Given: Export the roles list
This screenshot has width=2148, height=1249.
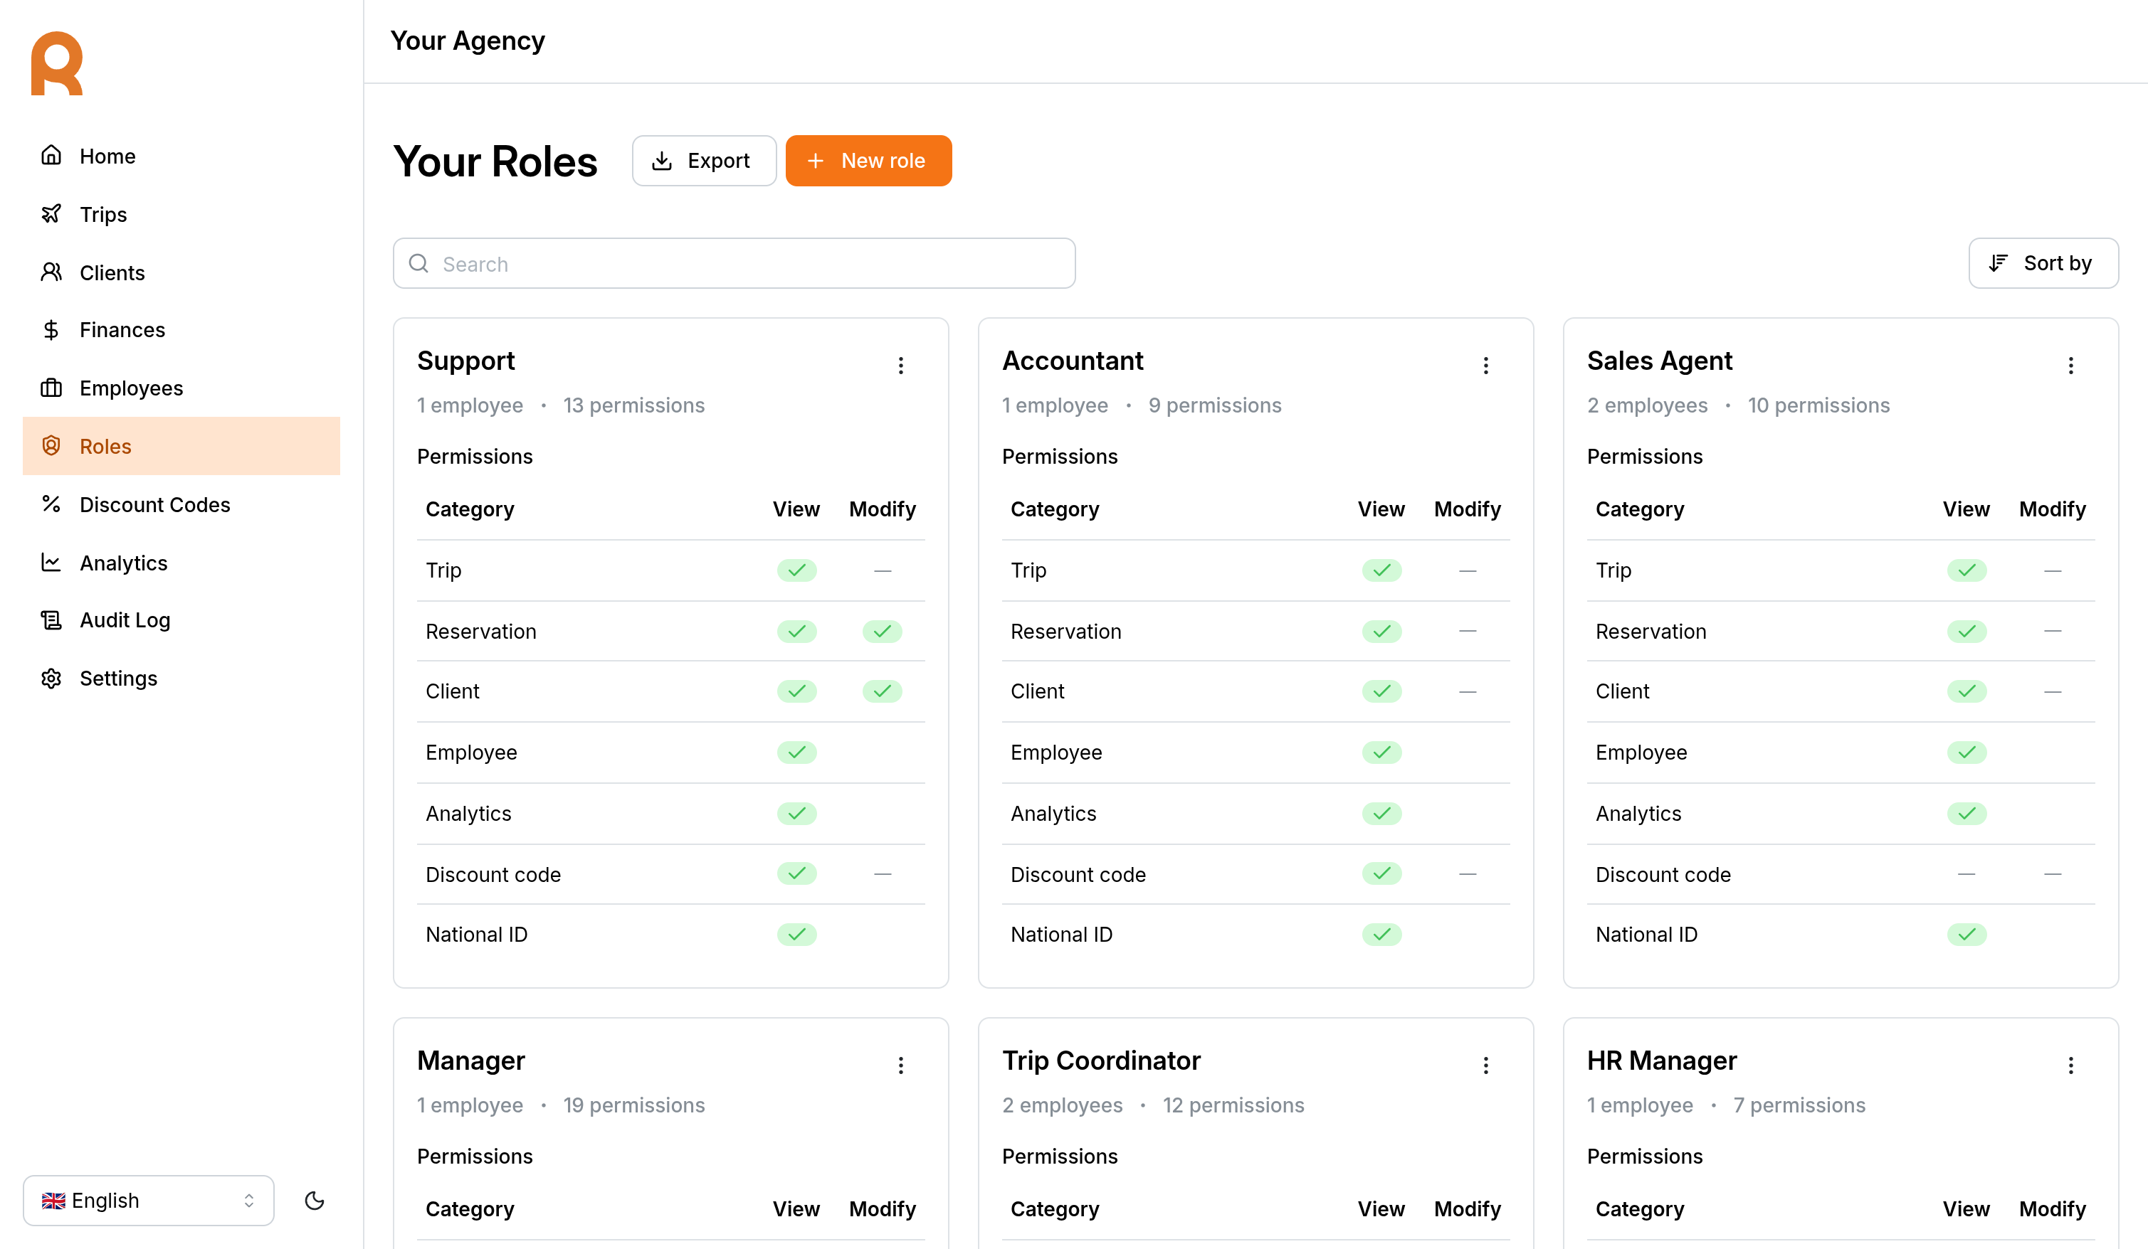Looking at the screenshot, I should [703, 160].
